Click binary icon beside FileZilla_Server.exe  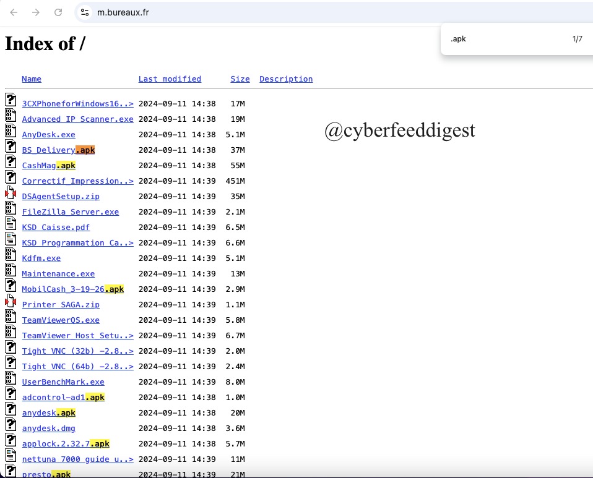11,208
